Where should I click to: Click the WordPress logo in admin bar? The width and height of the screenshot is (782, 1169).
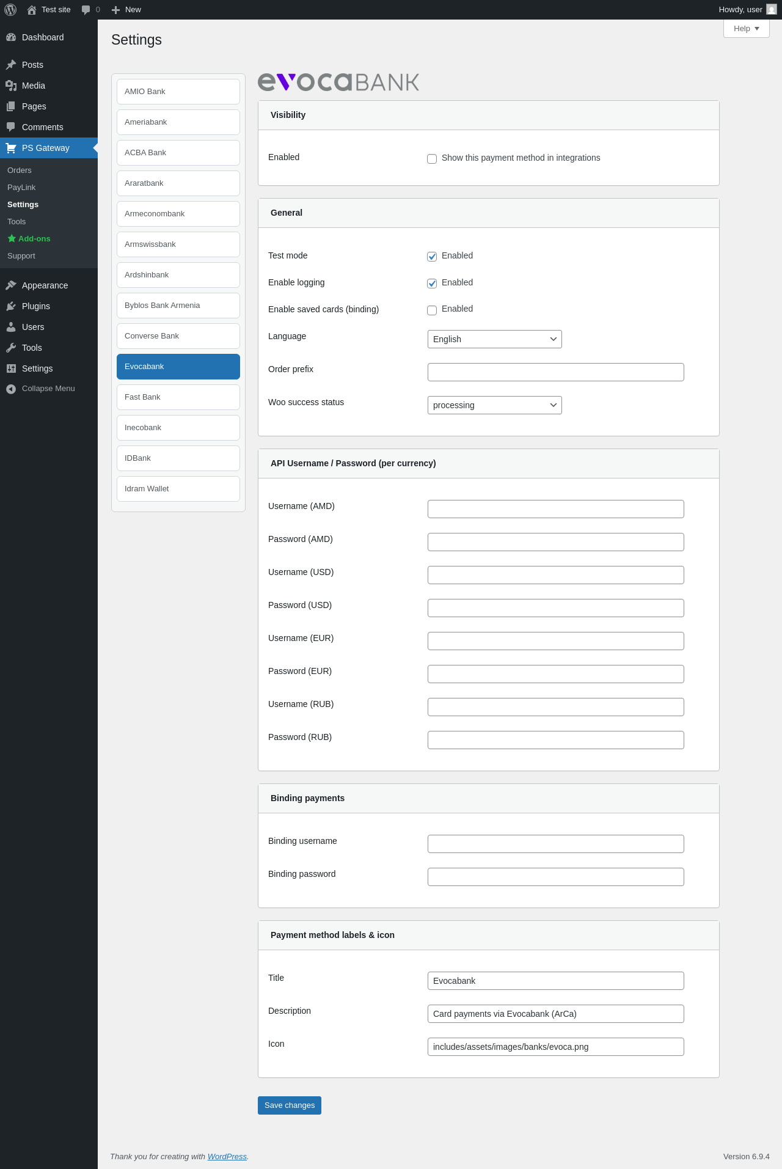pos(10,10)
